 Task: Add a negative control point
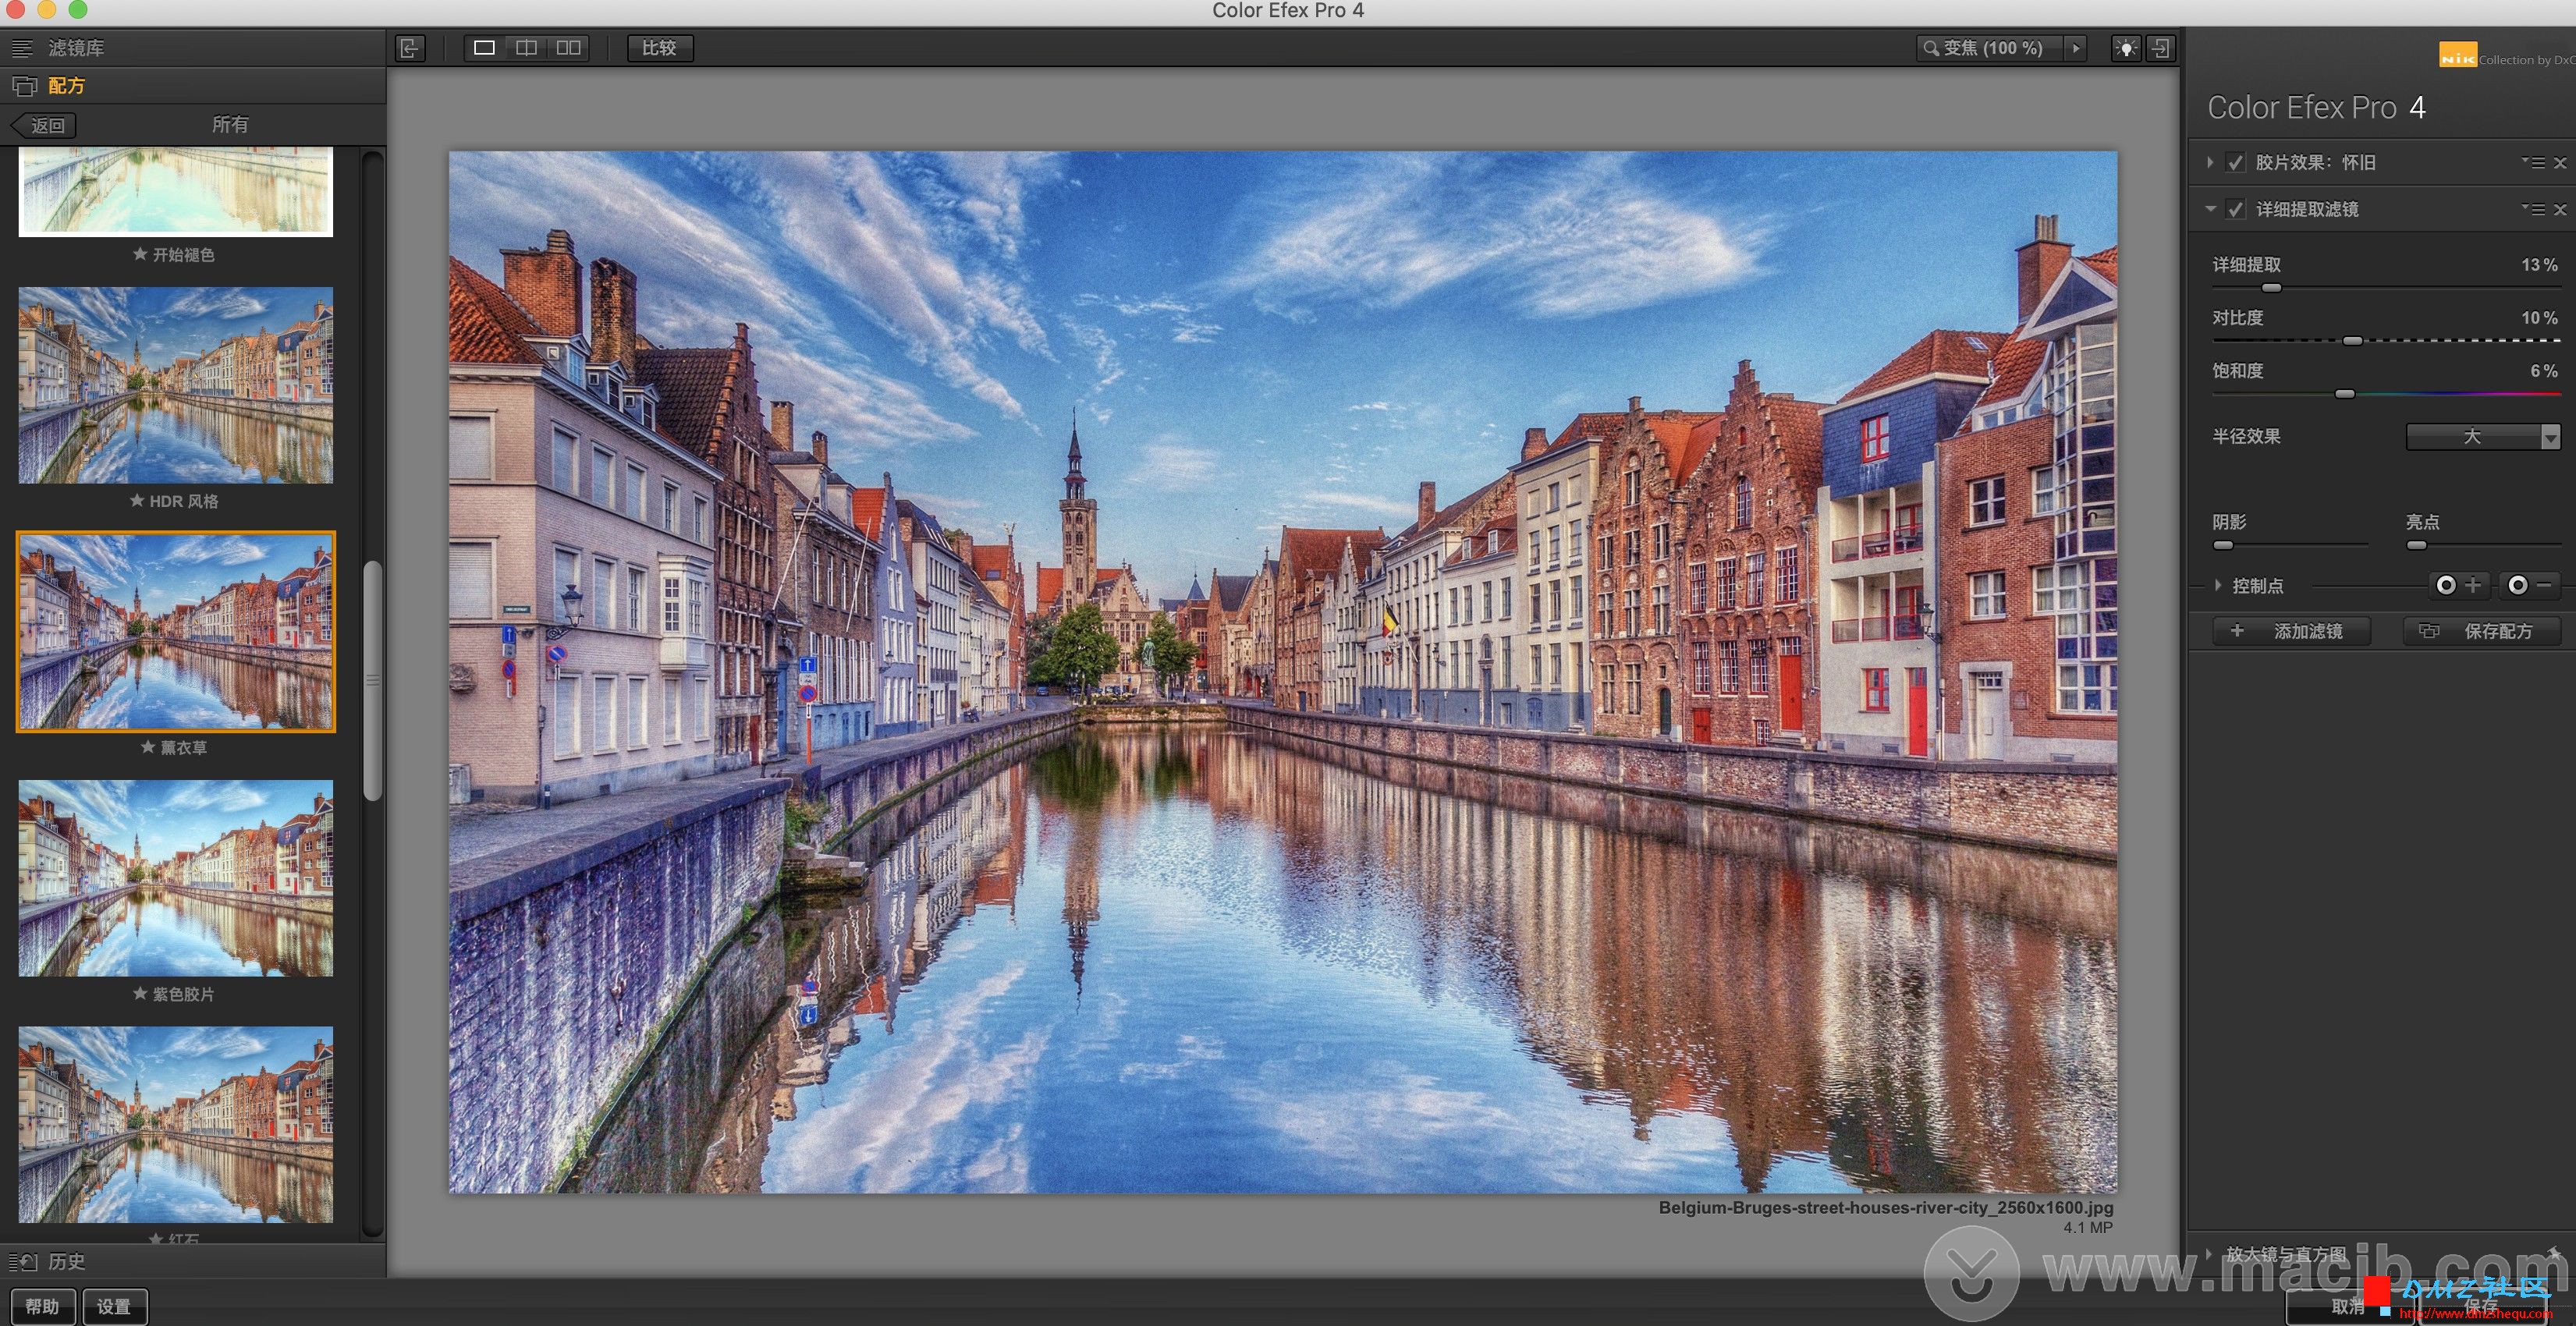2530,585
